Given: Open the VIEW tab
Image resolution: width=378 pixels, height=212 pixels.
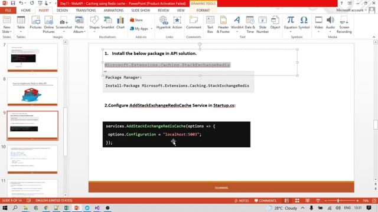Looking at the screenshot, I should (x=181, y=11).
